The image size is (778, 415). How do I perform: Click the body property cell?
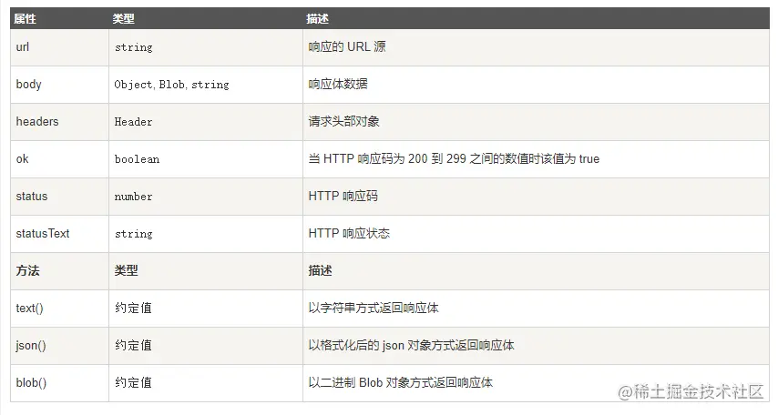(x=29, y=84)
